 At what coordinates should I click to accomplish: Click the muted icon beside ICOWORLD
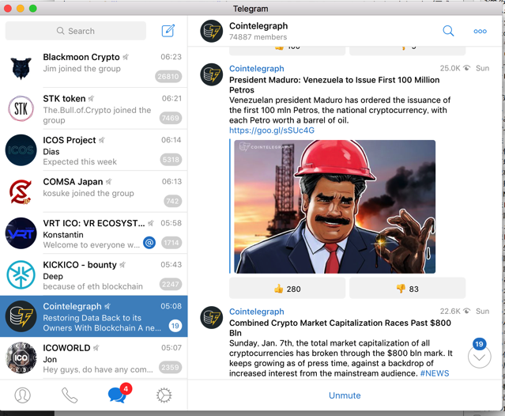[x=96, y=348]
